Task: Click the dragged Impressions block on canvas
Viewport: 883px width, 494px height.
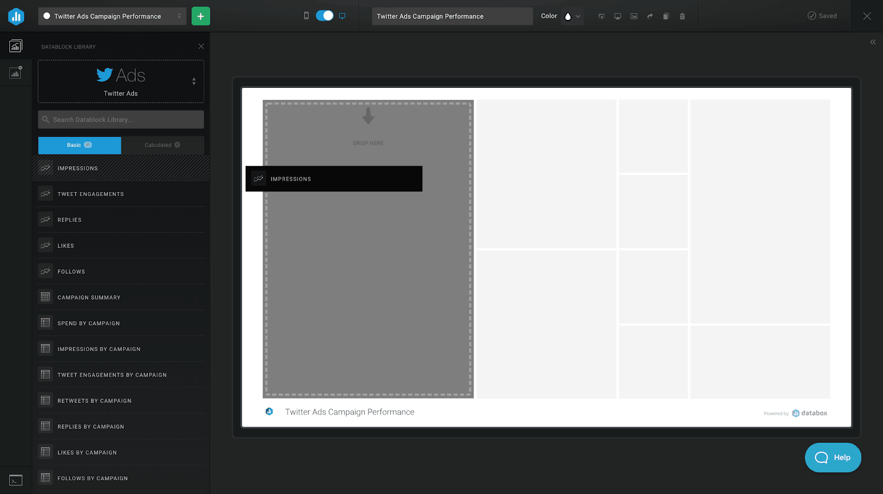Action: point(334,179)
